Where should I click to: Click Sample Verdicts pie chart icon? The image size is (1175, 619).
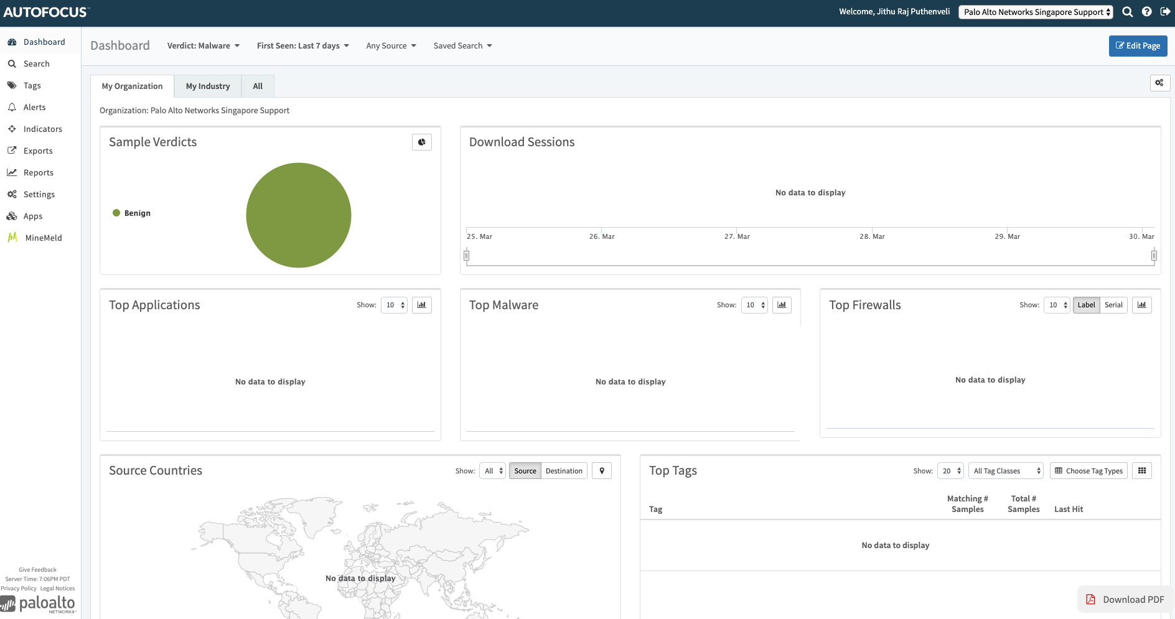[x=421, y=142]
